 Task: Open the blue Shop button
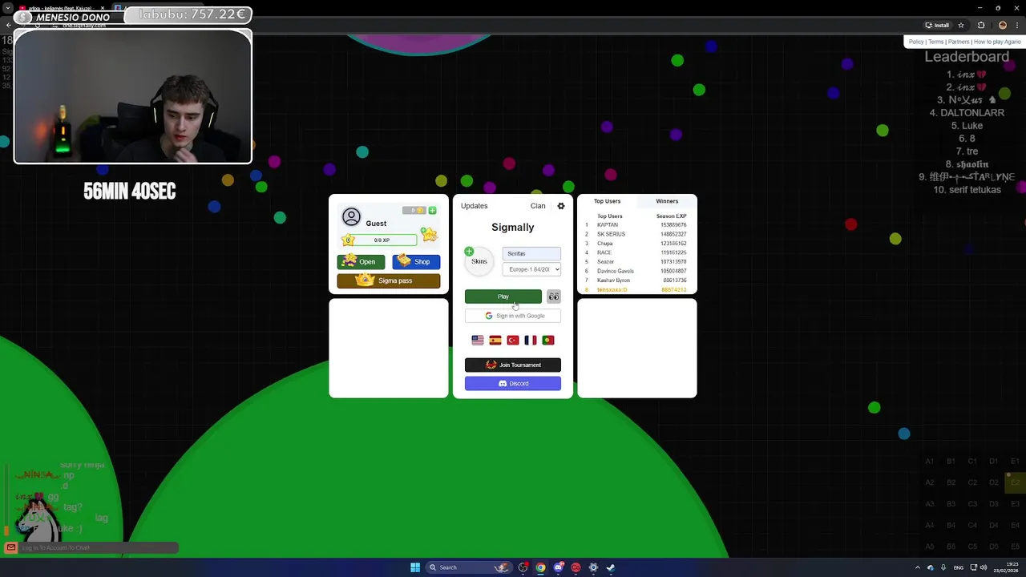[416, 261]
